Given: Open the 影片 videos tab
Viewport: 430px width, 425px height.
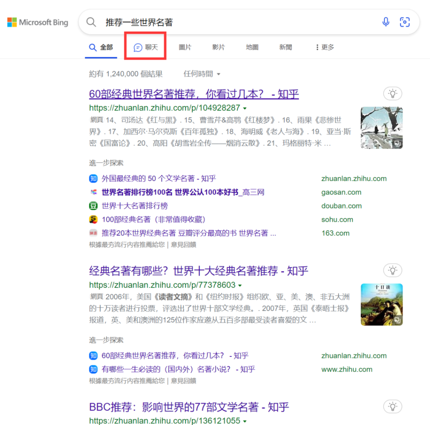Looking at the screenshot, I should coord(218,48).
